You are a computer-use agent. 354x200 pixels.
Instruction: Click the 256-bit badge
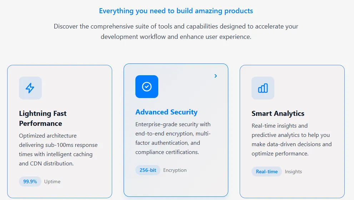148,170
